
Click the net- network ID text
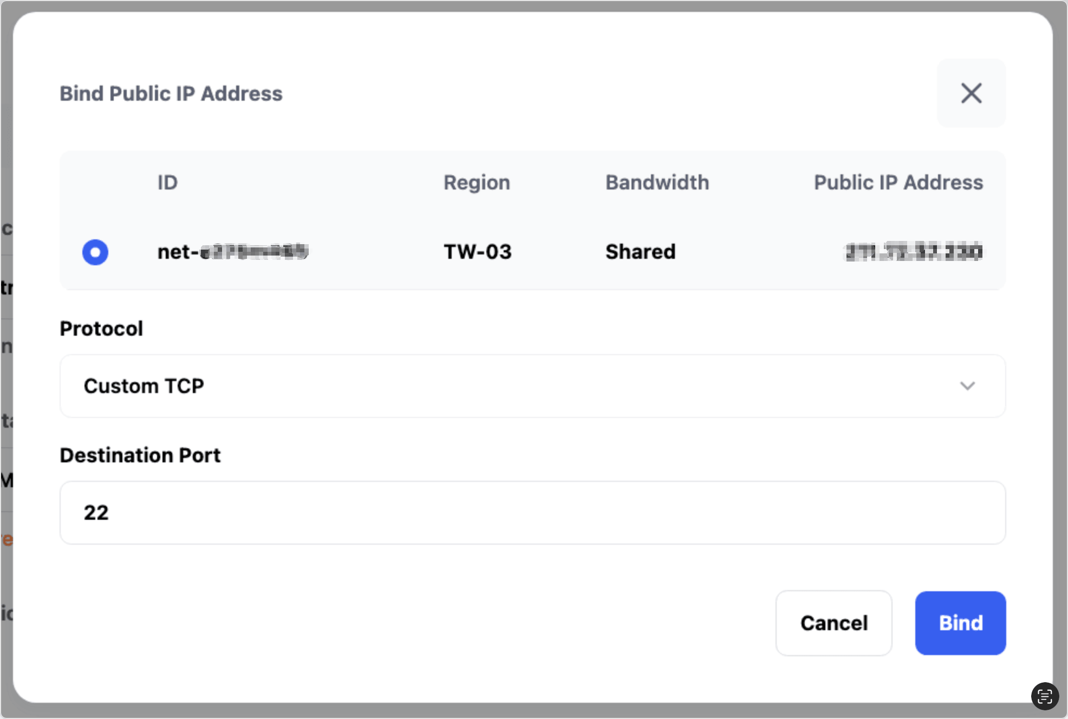coord(233,252)
